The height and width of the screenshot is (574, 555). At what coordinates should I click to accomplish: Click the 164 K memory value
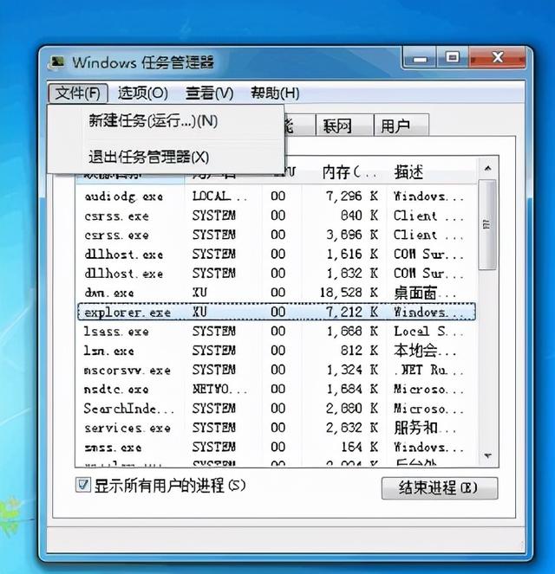tap(359, 447)
